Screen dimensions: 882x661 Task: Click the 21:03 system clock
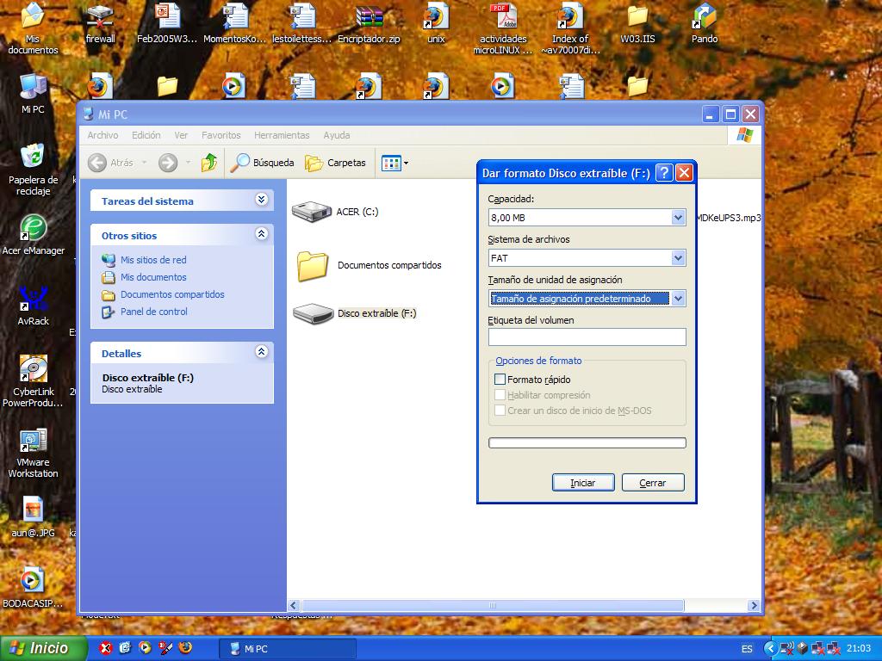(x=858, y=649)
